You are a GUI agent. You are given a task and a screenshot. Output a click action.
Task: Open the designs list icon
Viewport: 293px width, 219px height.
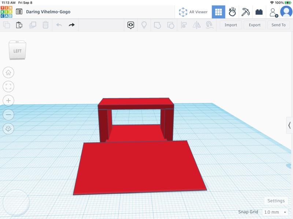pyautogui.click(x=19, y=12)
